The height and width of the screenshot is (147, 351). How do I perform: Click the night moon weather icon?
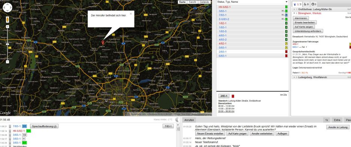coord(177,120)
